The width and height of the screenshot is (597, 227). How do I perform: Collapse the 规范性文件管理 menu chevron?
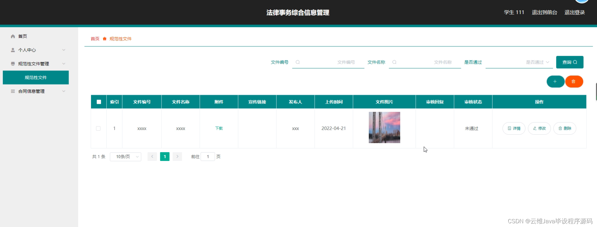(x=64, y=64)
